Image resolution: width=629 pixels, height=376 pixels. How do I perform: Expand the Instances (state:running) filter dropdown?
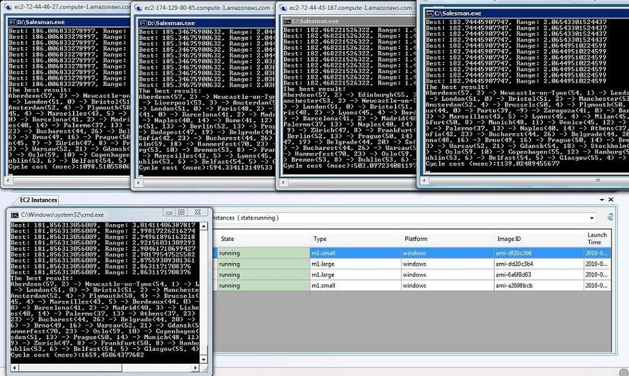click(592, 218)
